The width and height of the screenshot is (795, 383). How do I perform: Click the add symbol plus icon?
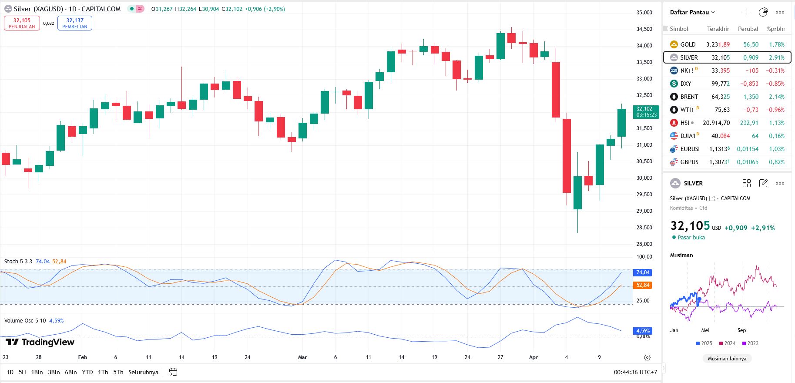coord(747,12)
